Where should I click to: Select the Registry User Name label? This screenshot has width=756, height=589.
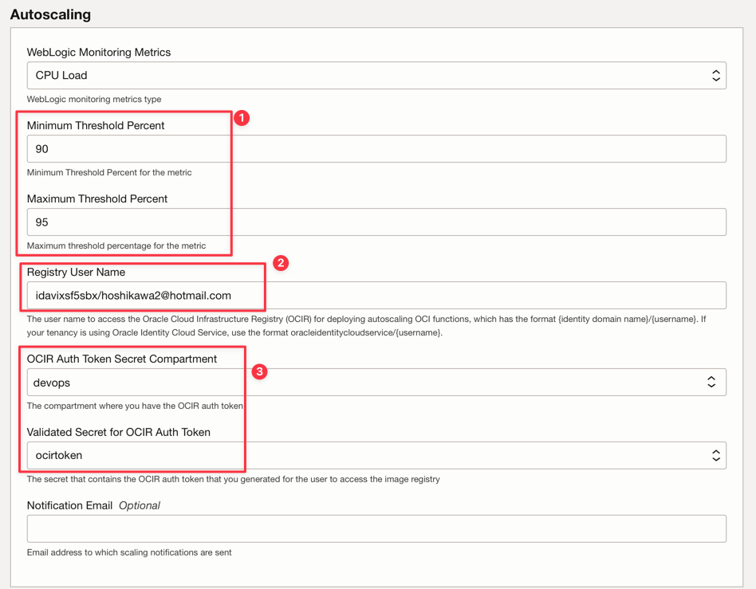76,273
